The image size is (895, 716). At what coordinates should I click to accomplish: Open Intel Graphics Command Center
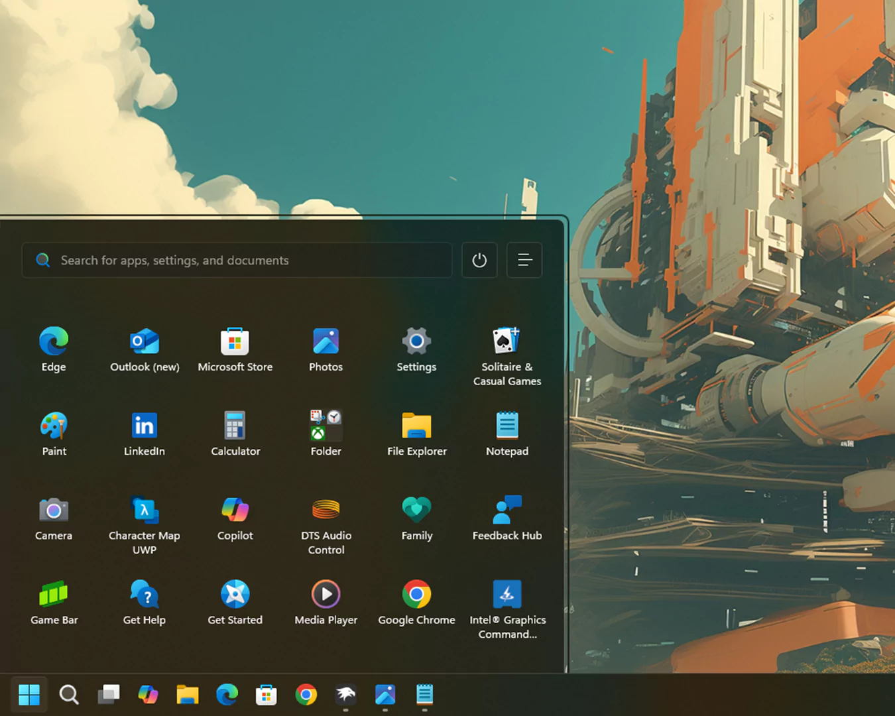[x=507, y=609]
